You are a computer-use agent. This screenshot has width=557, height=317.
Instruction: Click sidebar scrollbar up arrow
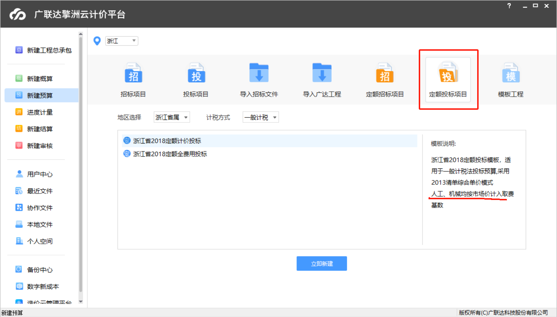point(81,34)
